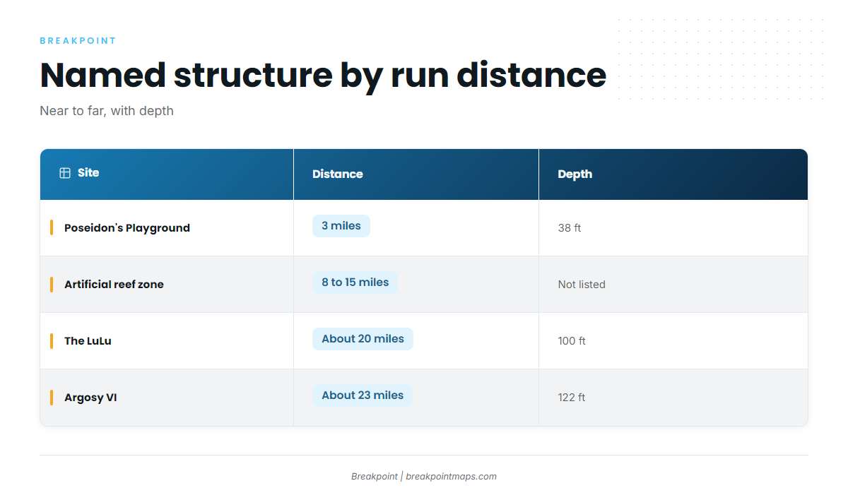Image resolution: width=848 pixels, height=500 pixels.
Task: Click the Argosy VI site name
Action: pos(90,398)
